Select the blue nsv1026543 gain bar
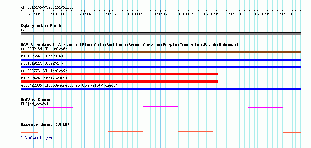Viewport: 311px width, 148px height. coord(161,60)
